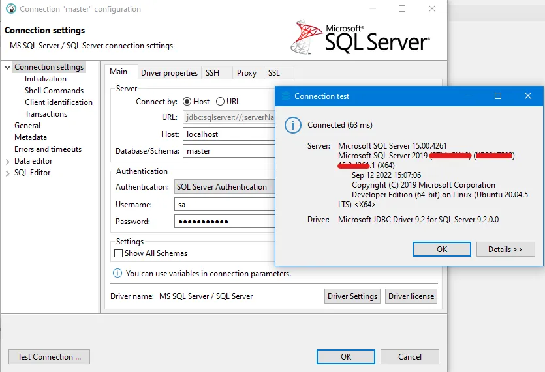Click OK in the configuration window
The image size is (545, 372).
pyautogui.click(x=346, y=357)
